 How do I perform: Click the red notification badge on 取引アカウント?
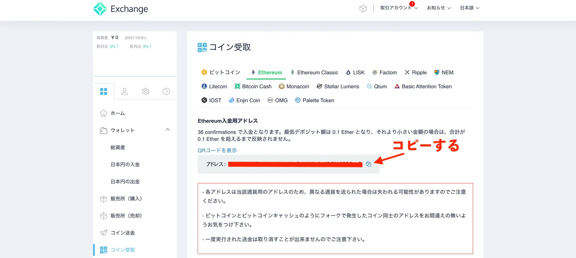412,4
